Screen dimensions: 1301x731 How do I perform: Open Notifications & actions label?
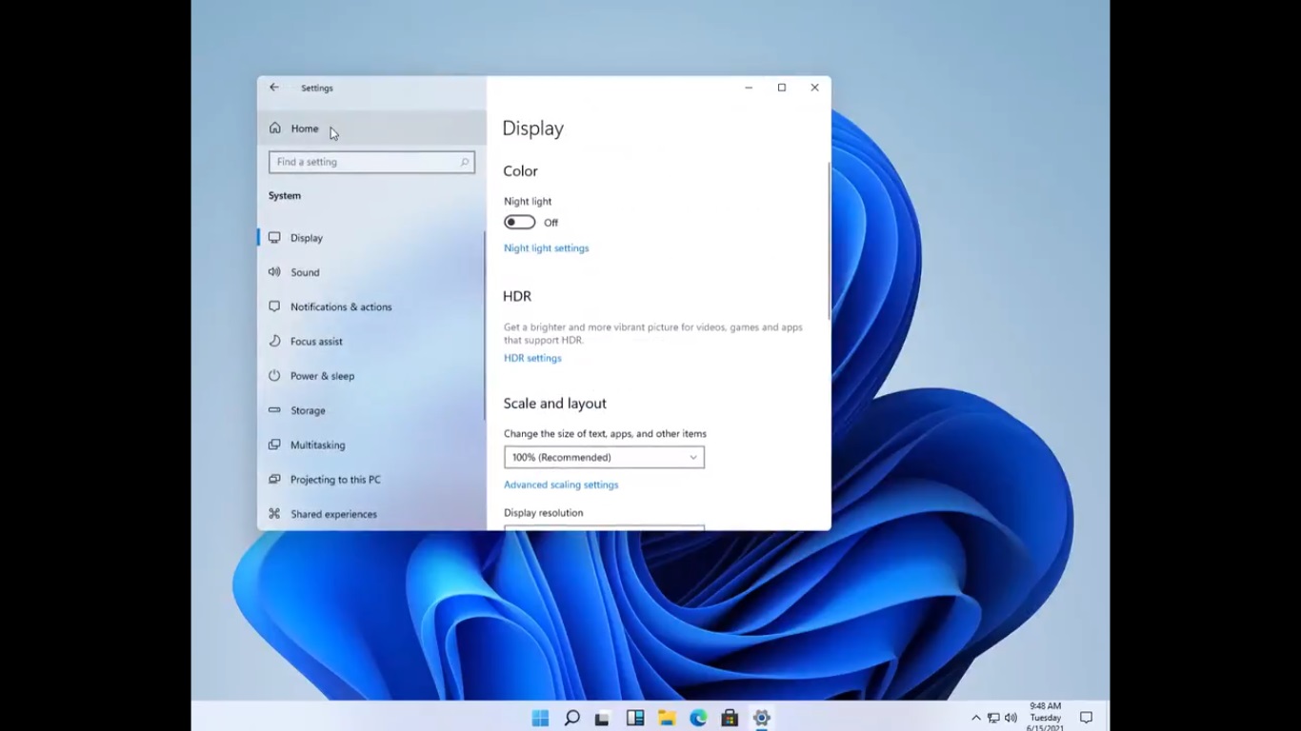pos(341,306)
